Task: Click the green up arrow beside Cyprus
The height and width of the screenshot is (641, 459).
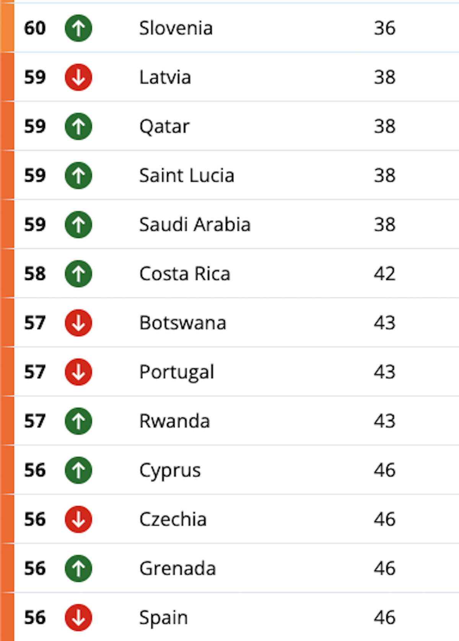Action: click(78, 470)
